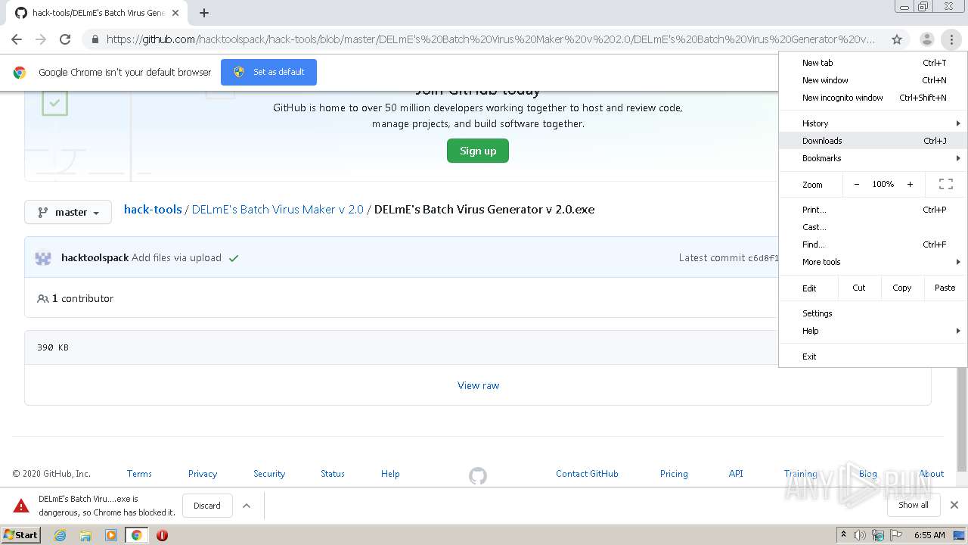Bookmark this page with the star icon

(897, 39)
